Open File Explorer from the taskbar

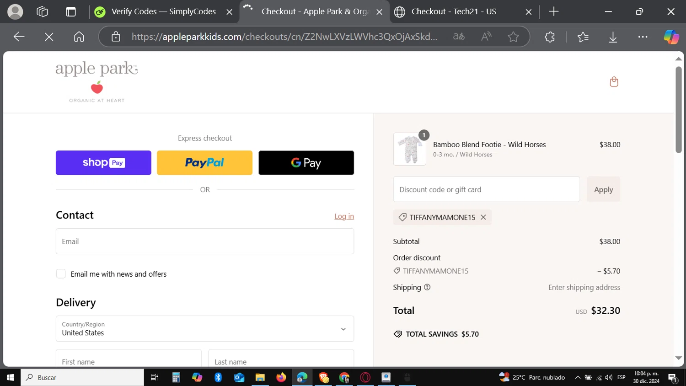click(260, 377)
